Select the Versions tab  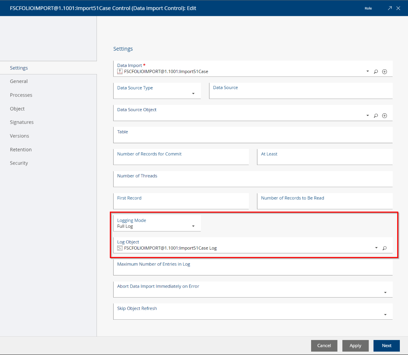[19, 136]
